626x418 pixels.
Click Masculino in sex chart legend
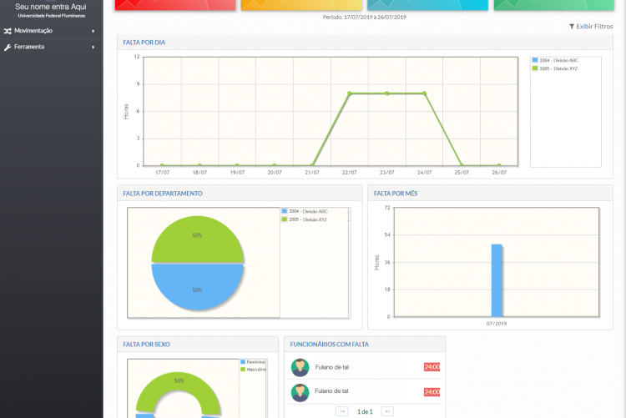[x=253, y=370]
